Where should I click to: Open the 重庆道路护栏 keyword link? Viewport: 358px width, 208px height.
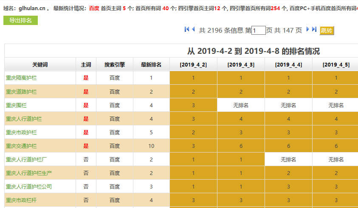point(21,92)
